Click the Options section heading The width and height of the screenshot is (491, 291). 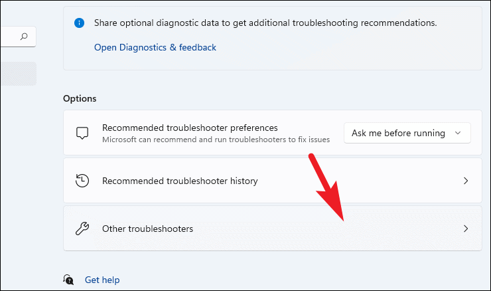80,98
